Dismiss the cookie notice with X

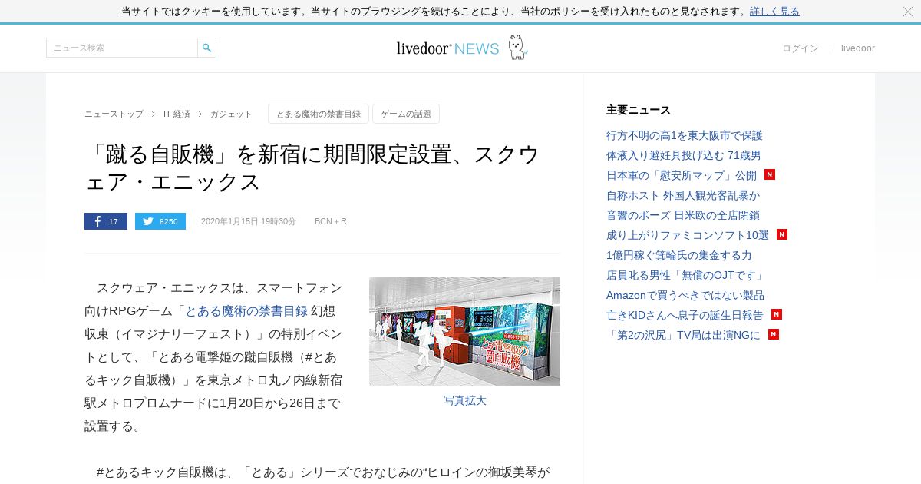tap(908, 12)
